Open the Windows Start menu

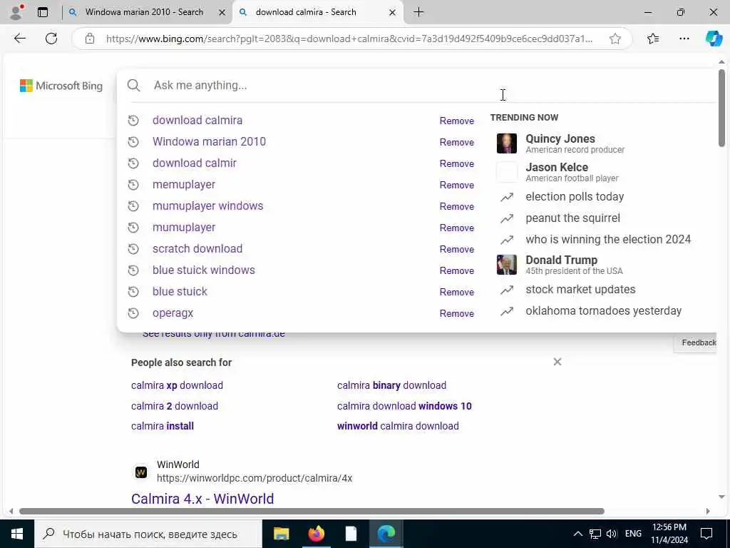17,534
